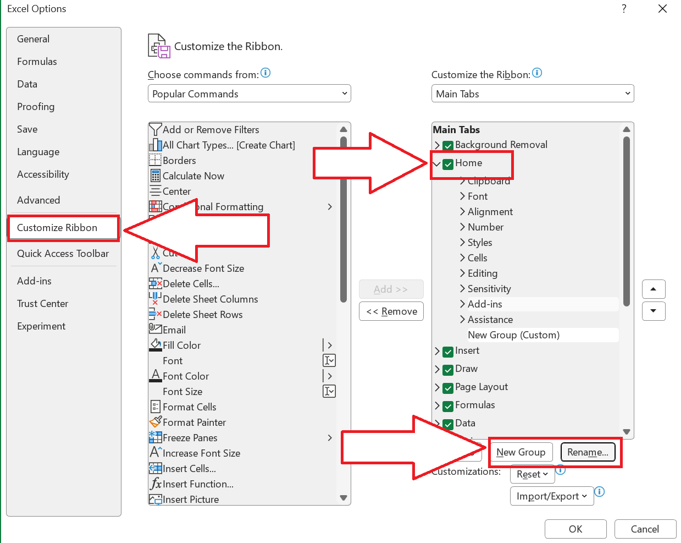Uncheck the Background Removal tab checkbox
Screen dimensions: 681x543
pyautogui.click(x=448, y=145)
